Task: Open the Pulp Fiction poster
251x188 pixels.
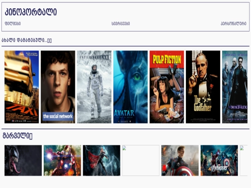Action: (x=167, y=87)
